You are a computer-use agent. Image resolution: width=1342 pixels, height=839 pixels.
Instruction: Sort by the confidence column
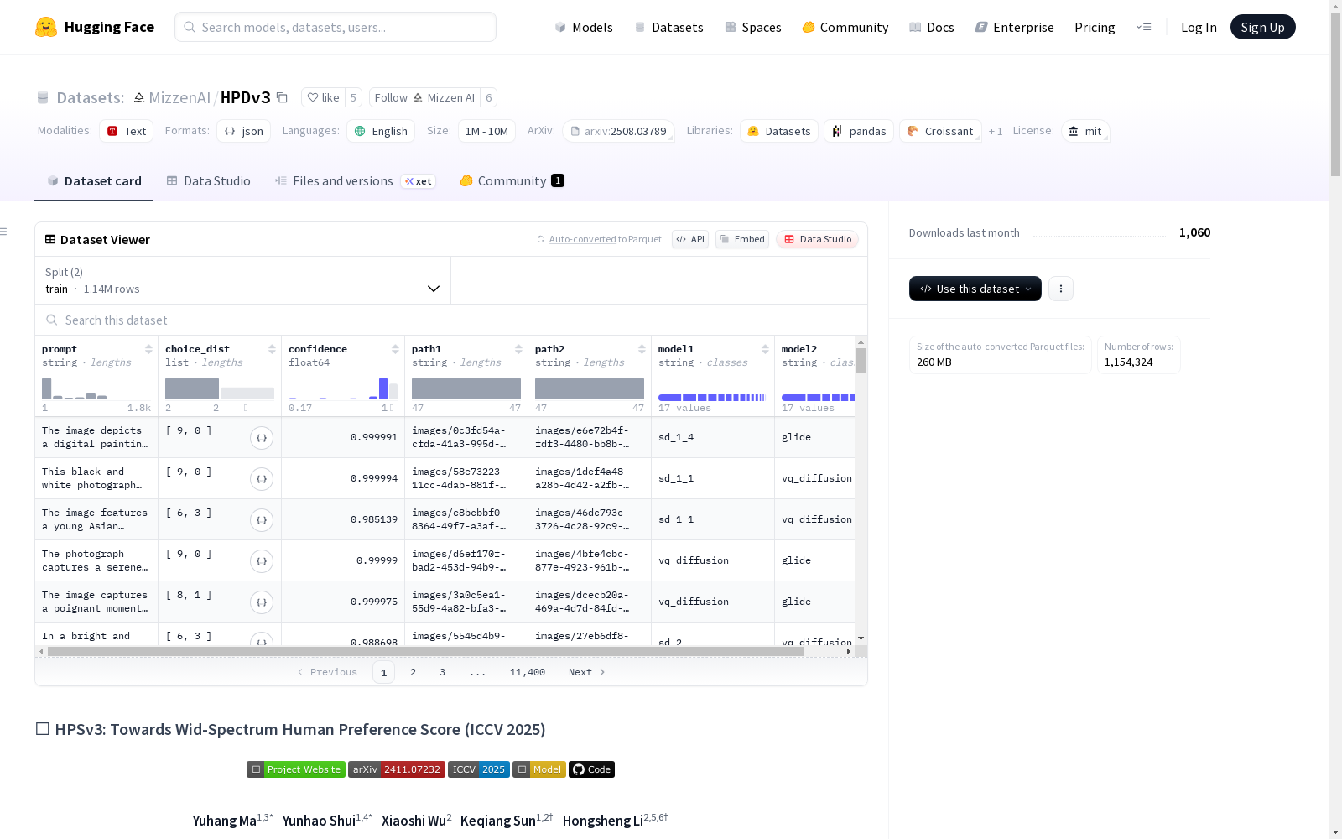(x=395, y=349)
